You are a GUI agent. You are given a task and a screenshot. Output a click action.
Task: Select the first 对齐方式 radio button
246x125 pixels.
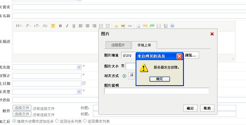[x=124, y=76]
